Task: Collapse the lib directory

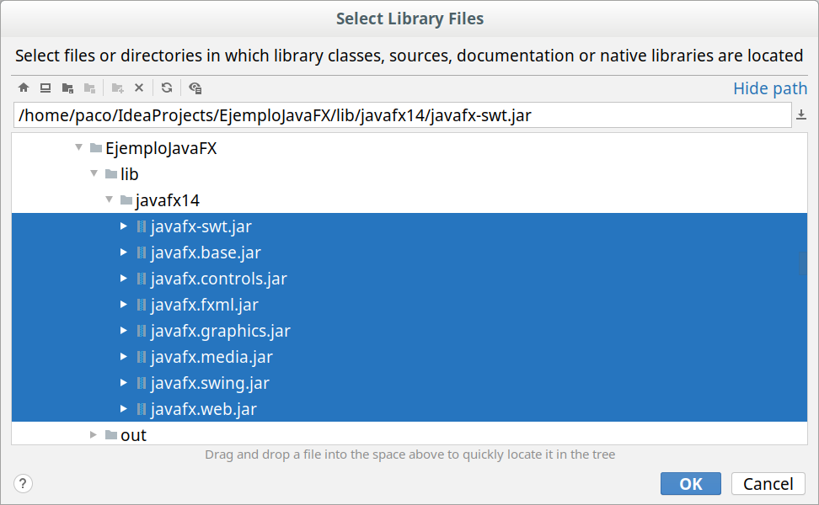Action: (94, 174)
